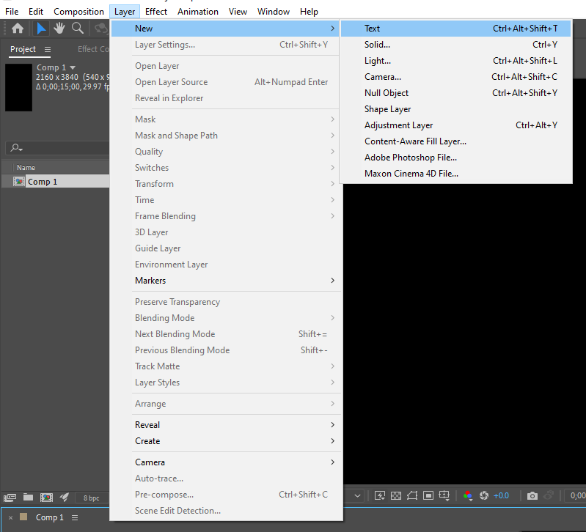This screenshot has height=532, width=586.
Task: Toggle the region of interest button
Action: (428, 496)
